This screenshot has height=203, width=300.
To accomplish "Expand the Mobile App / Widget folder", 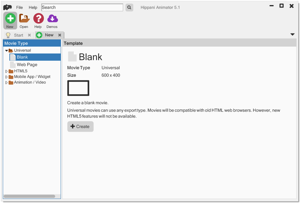I will click(7, 77).
